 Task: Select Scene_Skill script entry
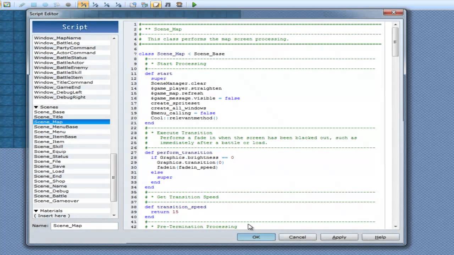tap(72, 147)
